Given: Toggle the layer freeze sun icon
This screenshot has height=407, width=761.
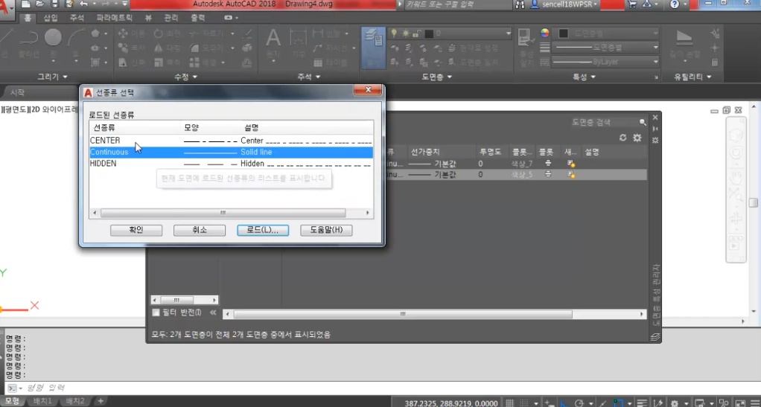Looking at the screenshot, I should click(x=405, y=33).
